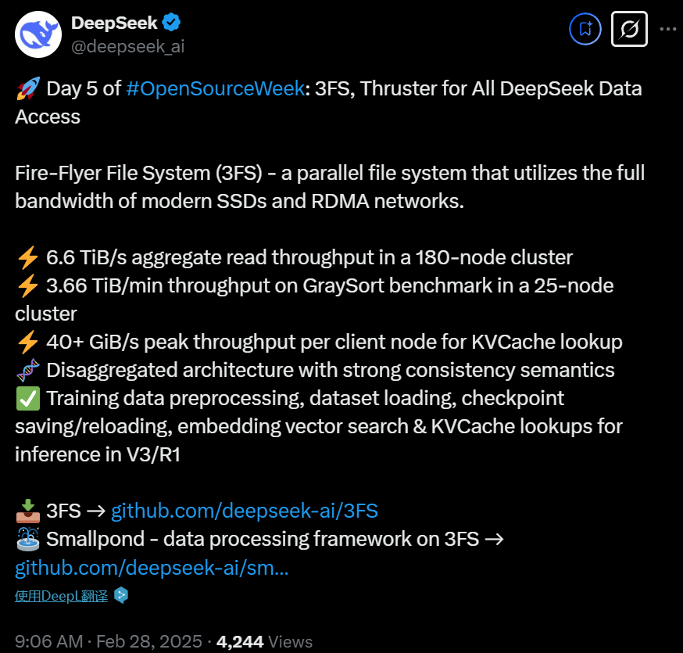This screenshot has height=653, width=683.
Task: Click the fountain emoji beside Smallpond
Action: point(27,540)
